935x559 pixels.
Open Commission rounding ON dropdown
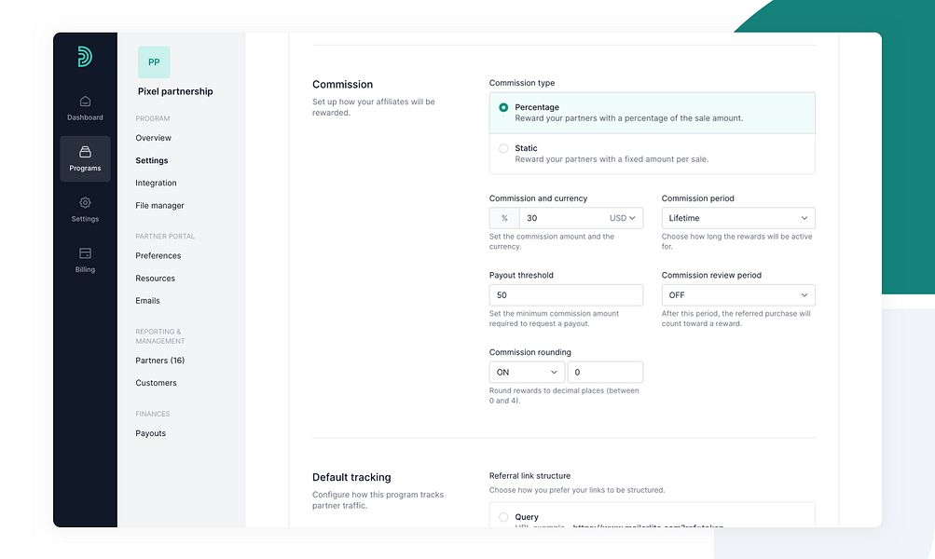527,372
